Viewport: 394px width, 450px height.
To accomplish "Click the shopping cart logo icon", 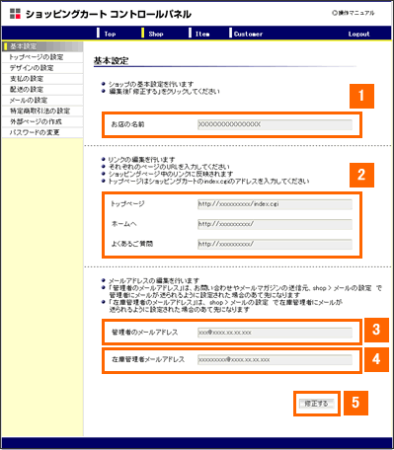I will (15, 14).
